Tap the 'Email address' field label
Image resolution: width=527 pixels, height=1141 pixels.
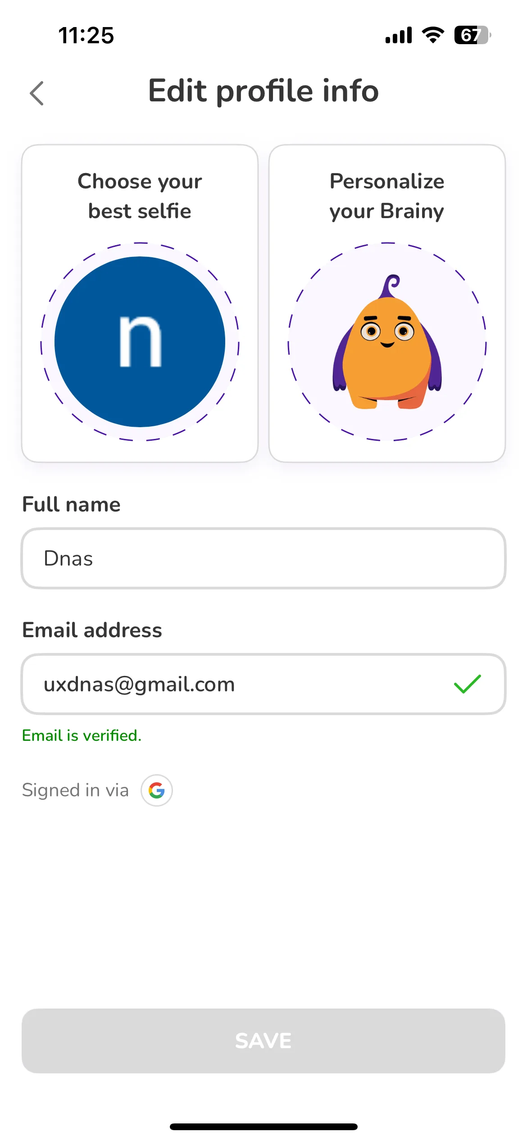pos(92,630)
